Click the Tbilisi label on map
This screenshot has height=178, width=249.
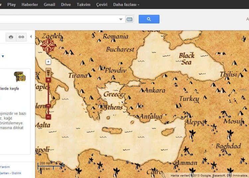[x=228, y=74]
